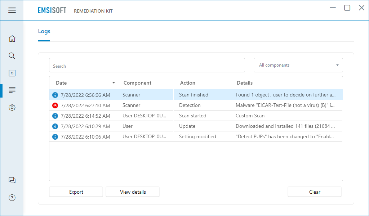This screenshot has height=216, width=369.
Task: Open the chat support icon
Action: (x=12, y=180)
